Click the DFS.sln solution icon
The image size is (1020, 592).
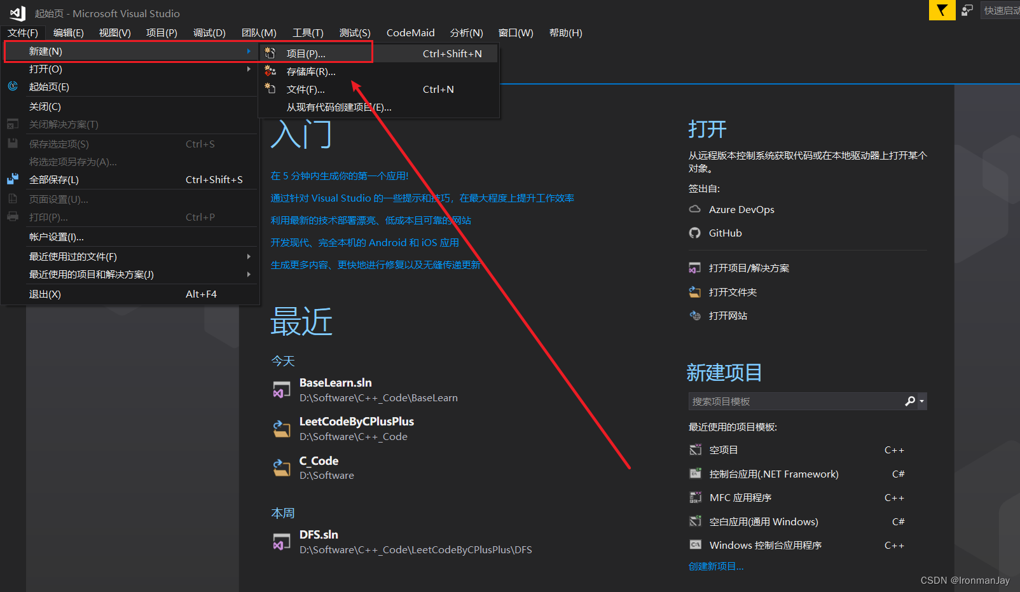282,542
